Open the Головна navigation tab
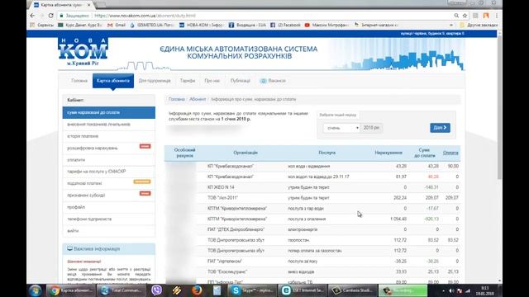The width and height of the screenshot is (529, 297). 79,81
